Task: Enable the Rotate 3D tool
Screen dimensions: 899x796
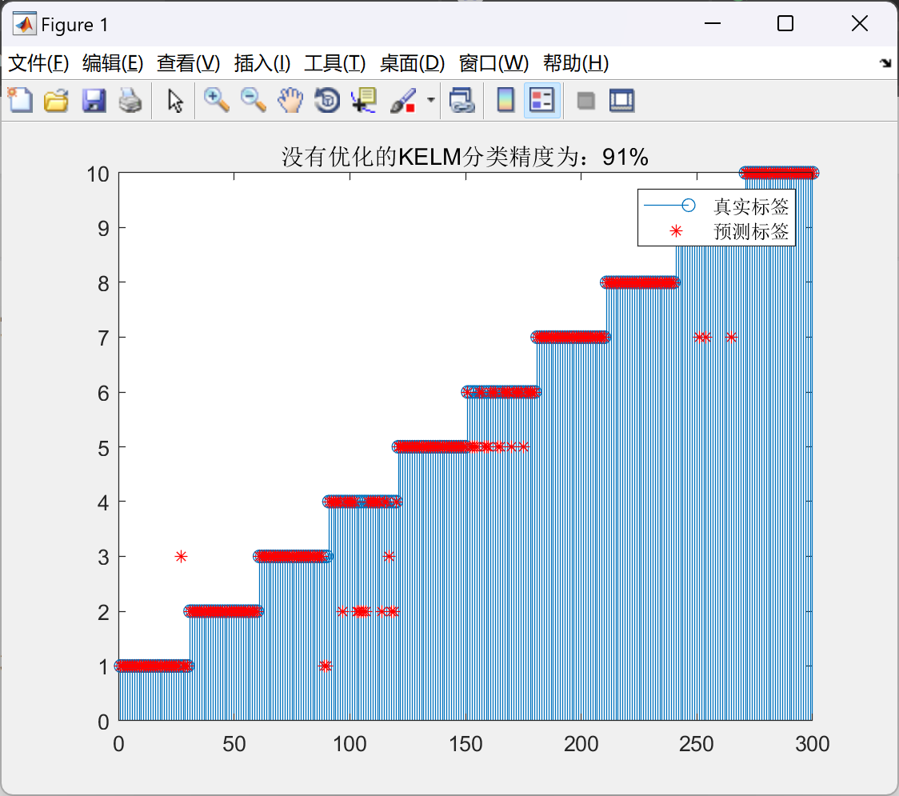Action: (327, 100)
